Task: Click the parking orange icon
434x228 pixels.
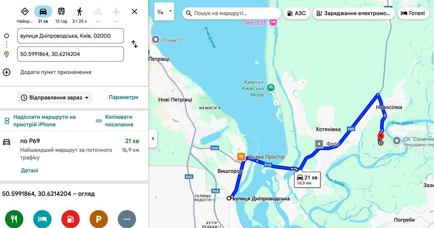Action: [99, 219]
